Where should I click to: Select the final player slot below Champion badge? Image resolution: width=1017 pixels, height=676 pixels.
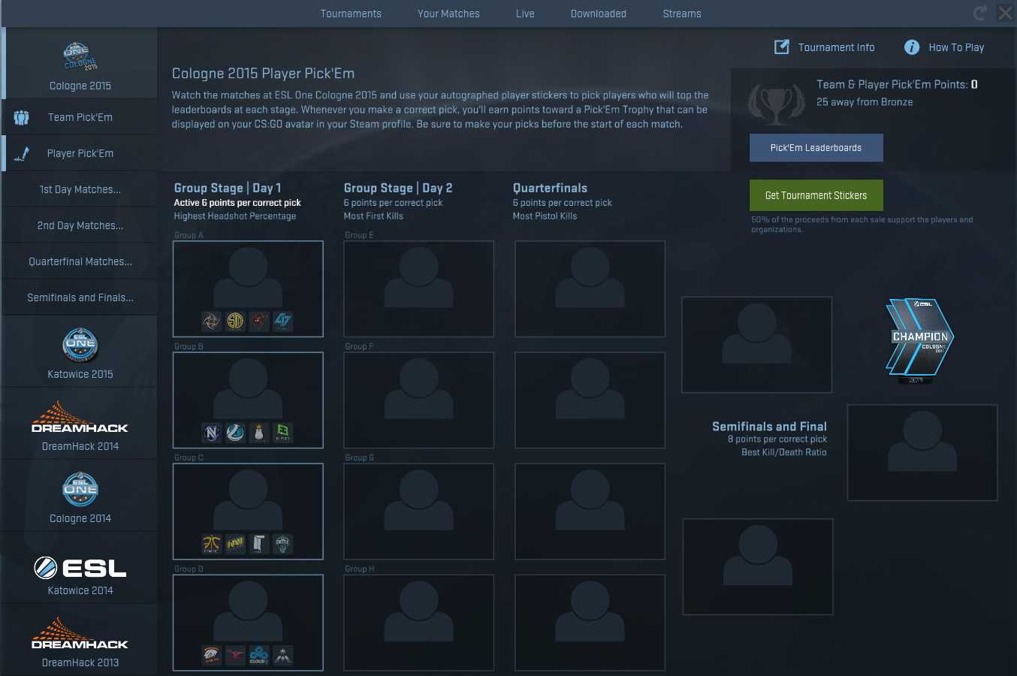point(922,452)
